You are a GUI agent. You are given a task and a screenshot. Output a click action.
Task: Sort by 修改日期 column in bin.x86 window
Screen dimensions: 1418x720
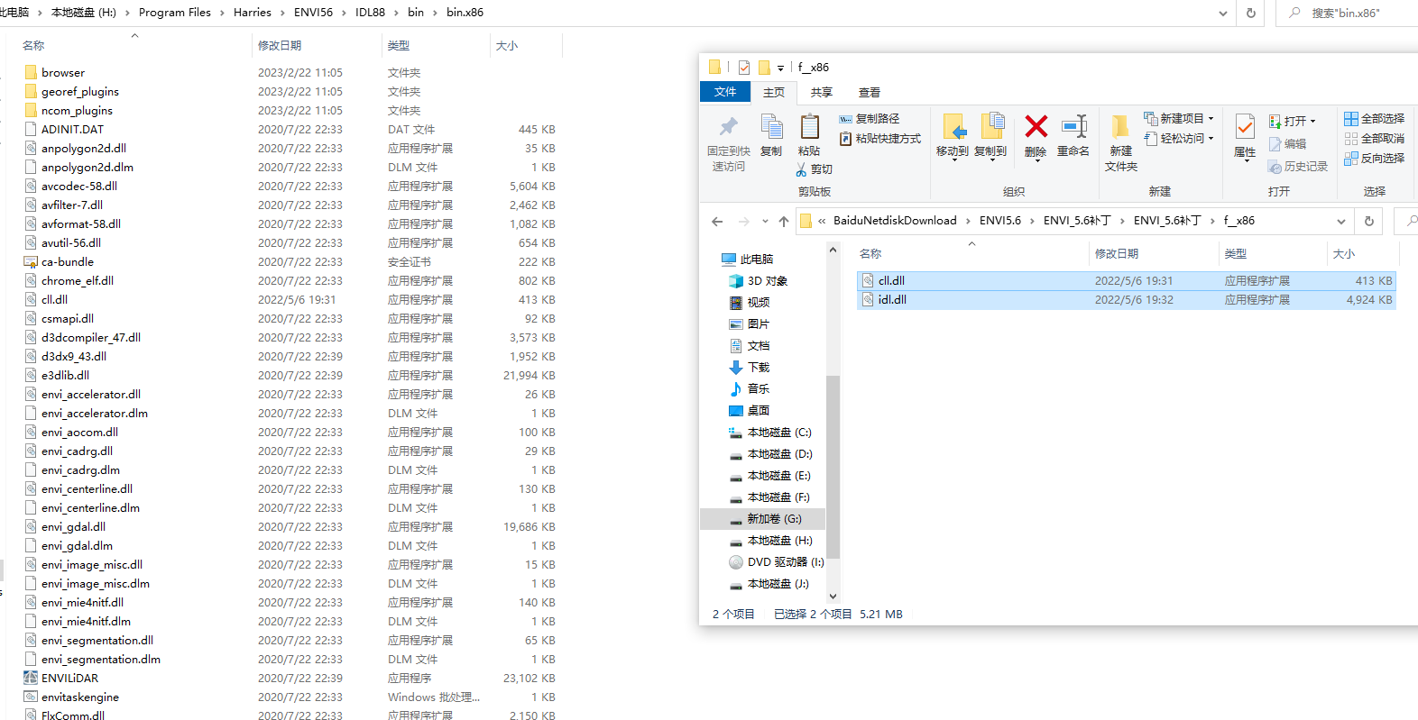pyautogui.click(x=317, y=45)
